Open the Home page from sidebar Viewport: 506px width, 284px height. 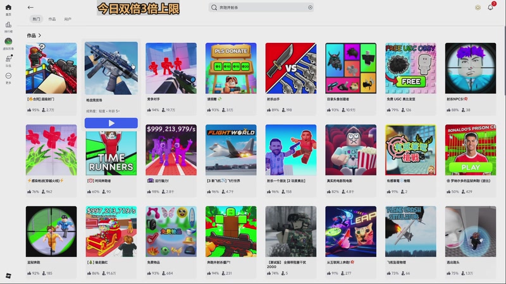tap(8, 8)
